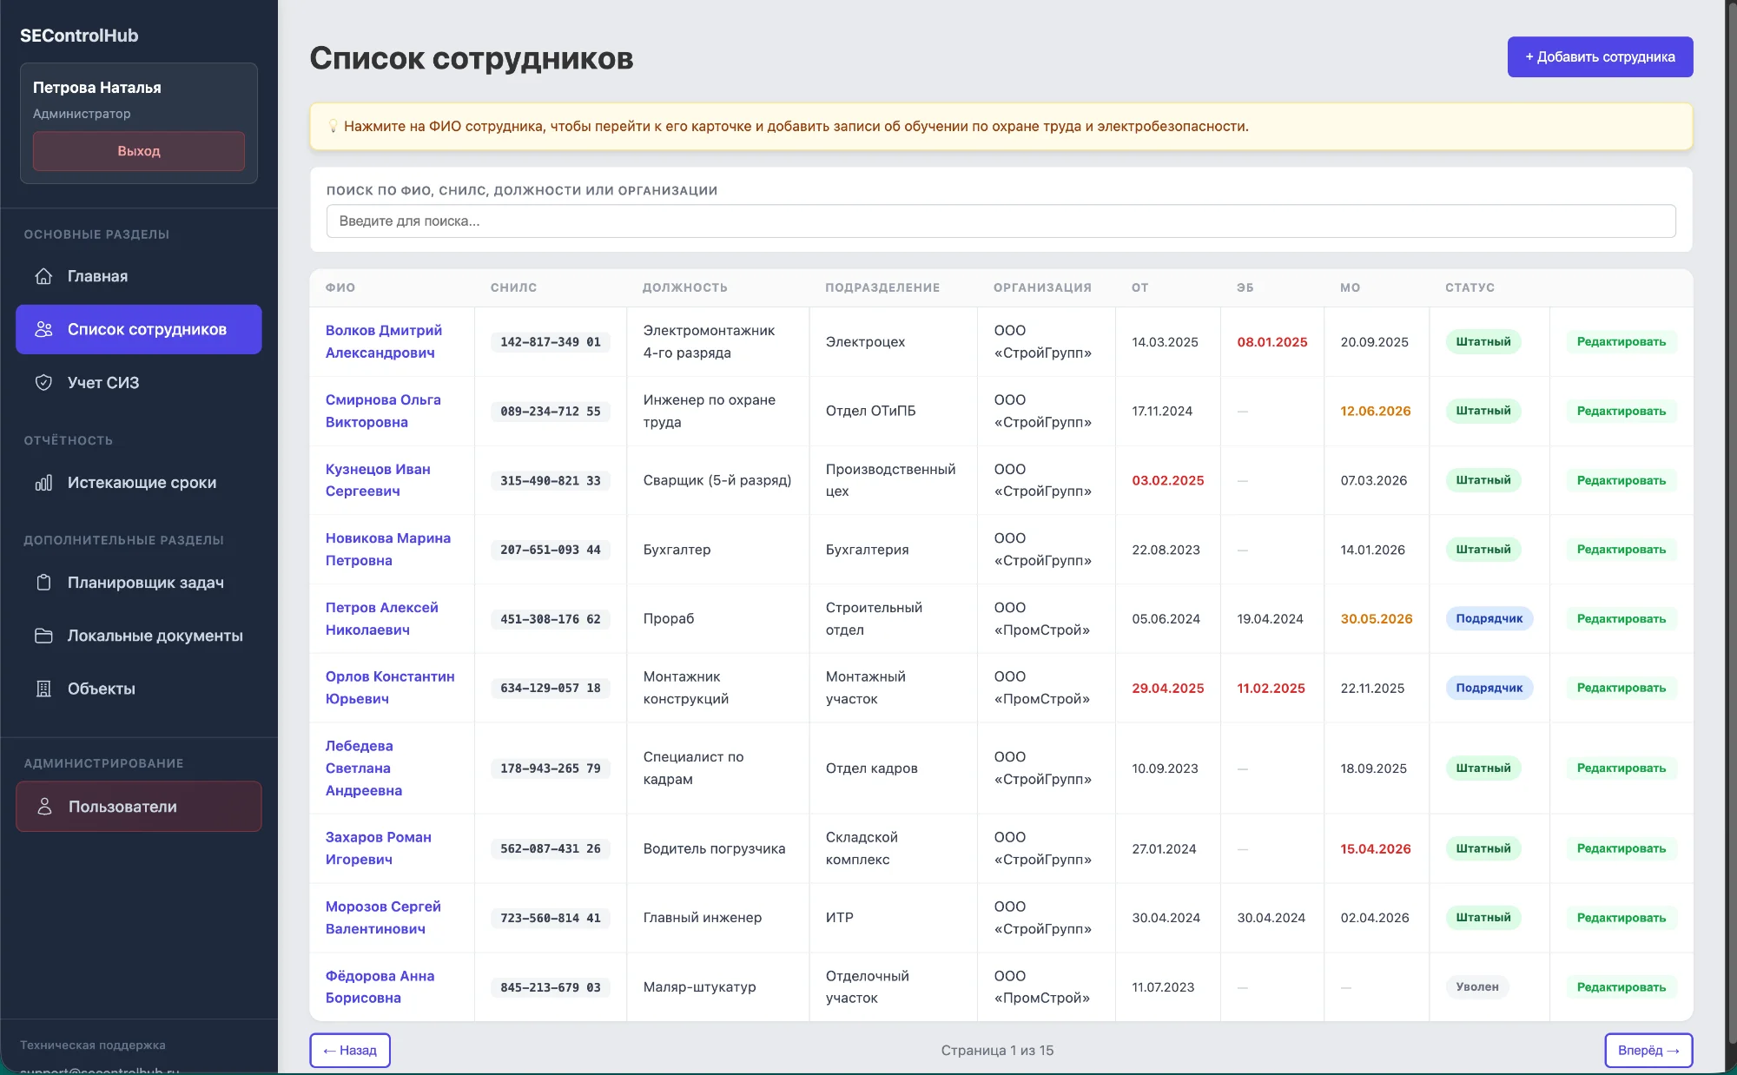Click SNILS value 845-213-679 03

point(551,987)
